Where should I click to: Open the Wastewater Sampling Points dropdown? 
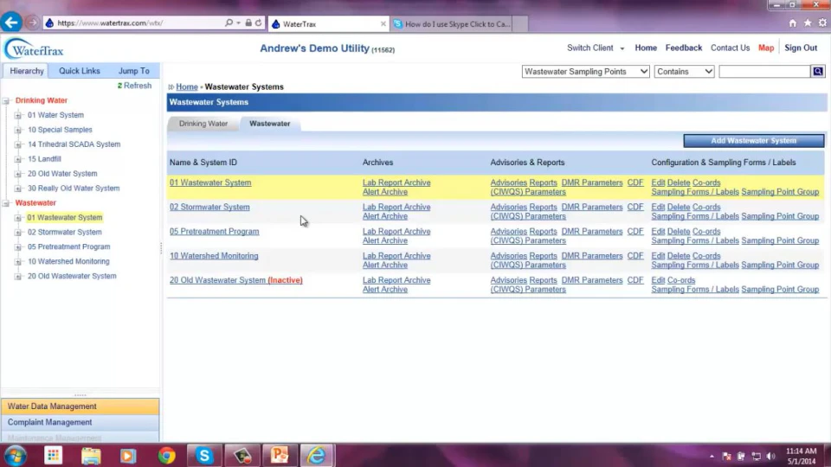(586, 72)
